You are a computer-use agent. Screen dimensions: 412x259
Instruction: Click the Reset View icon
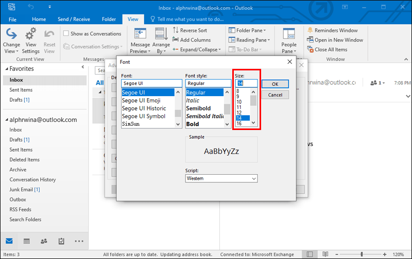coord(49,34)
